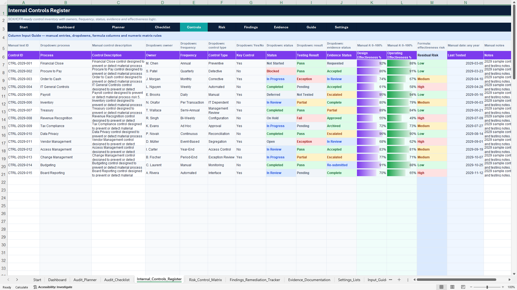Select column K header
The image size is (517, 290).
372,2
